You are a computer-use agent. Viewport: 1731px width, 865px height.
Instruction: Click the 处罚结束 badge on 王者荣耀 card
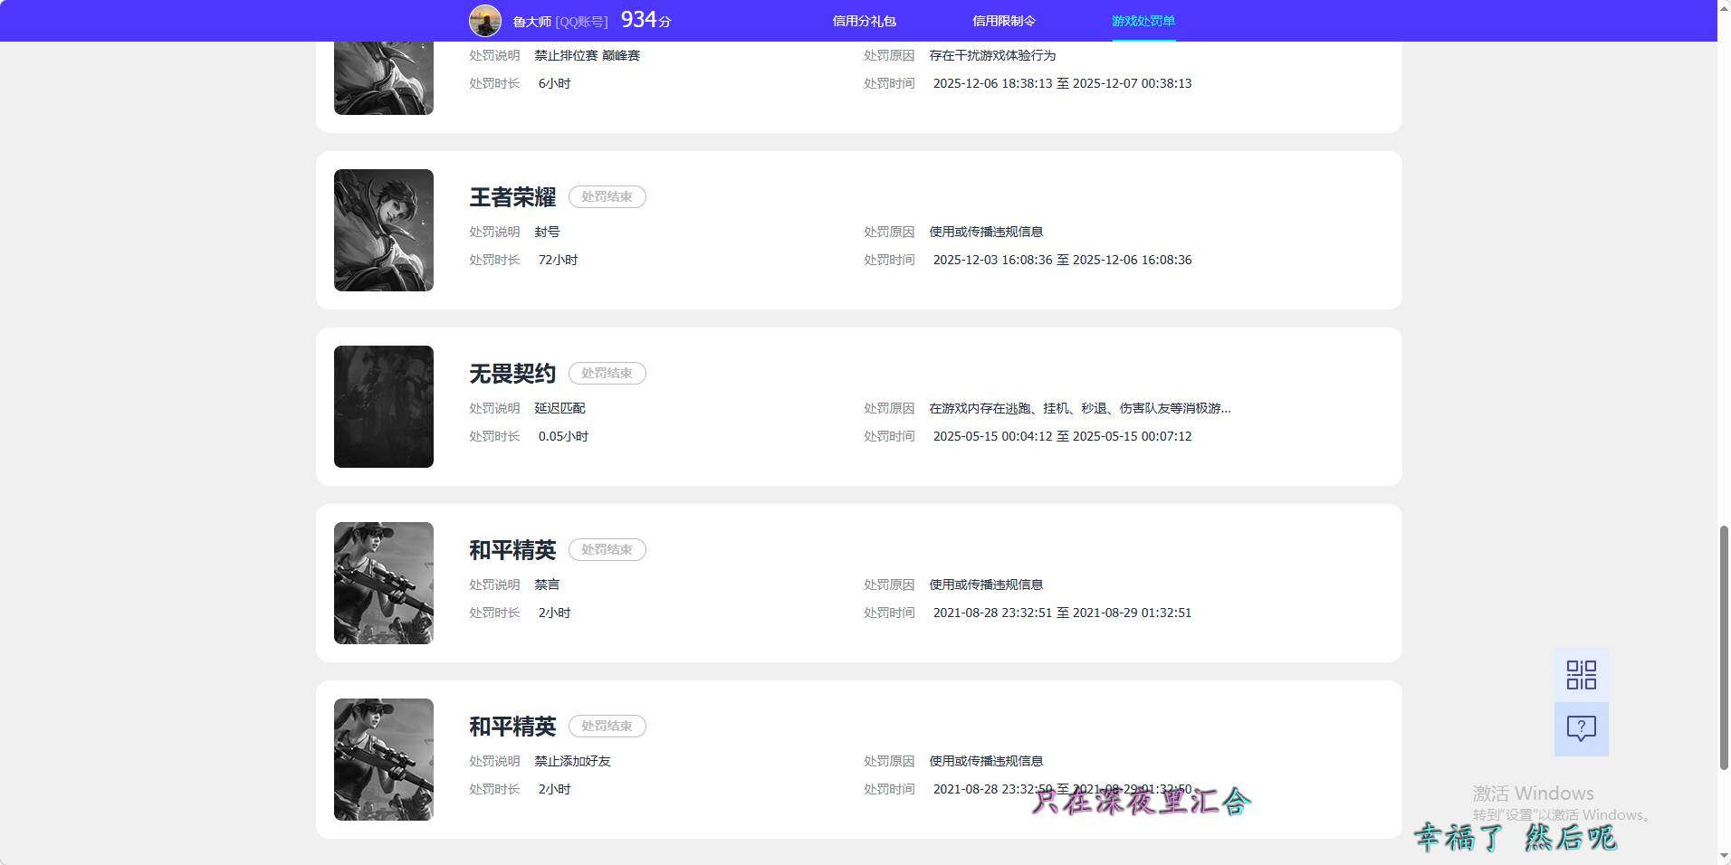tap(607, 196)
